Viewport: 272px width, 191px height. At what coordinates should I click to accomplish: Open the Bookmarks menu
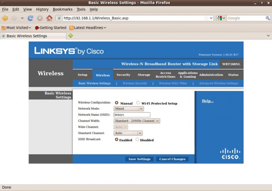coord(63,9)
